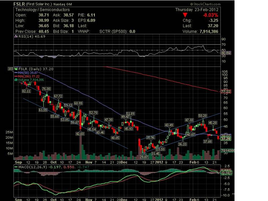Click the EPS value 6.09
Screen dimensions: 268x201
click(91, 20)
